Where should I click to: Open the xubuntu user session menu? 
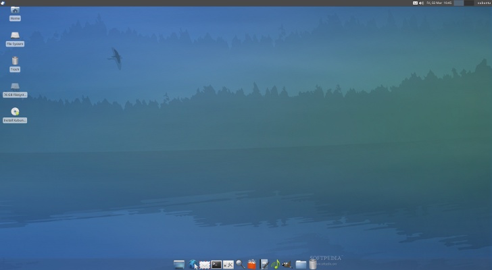tap(484, 3)
